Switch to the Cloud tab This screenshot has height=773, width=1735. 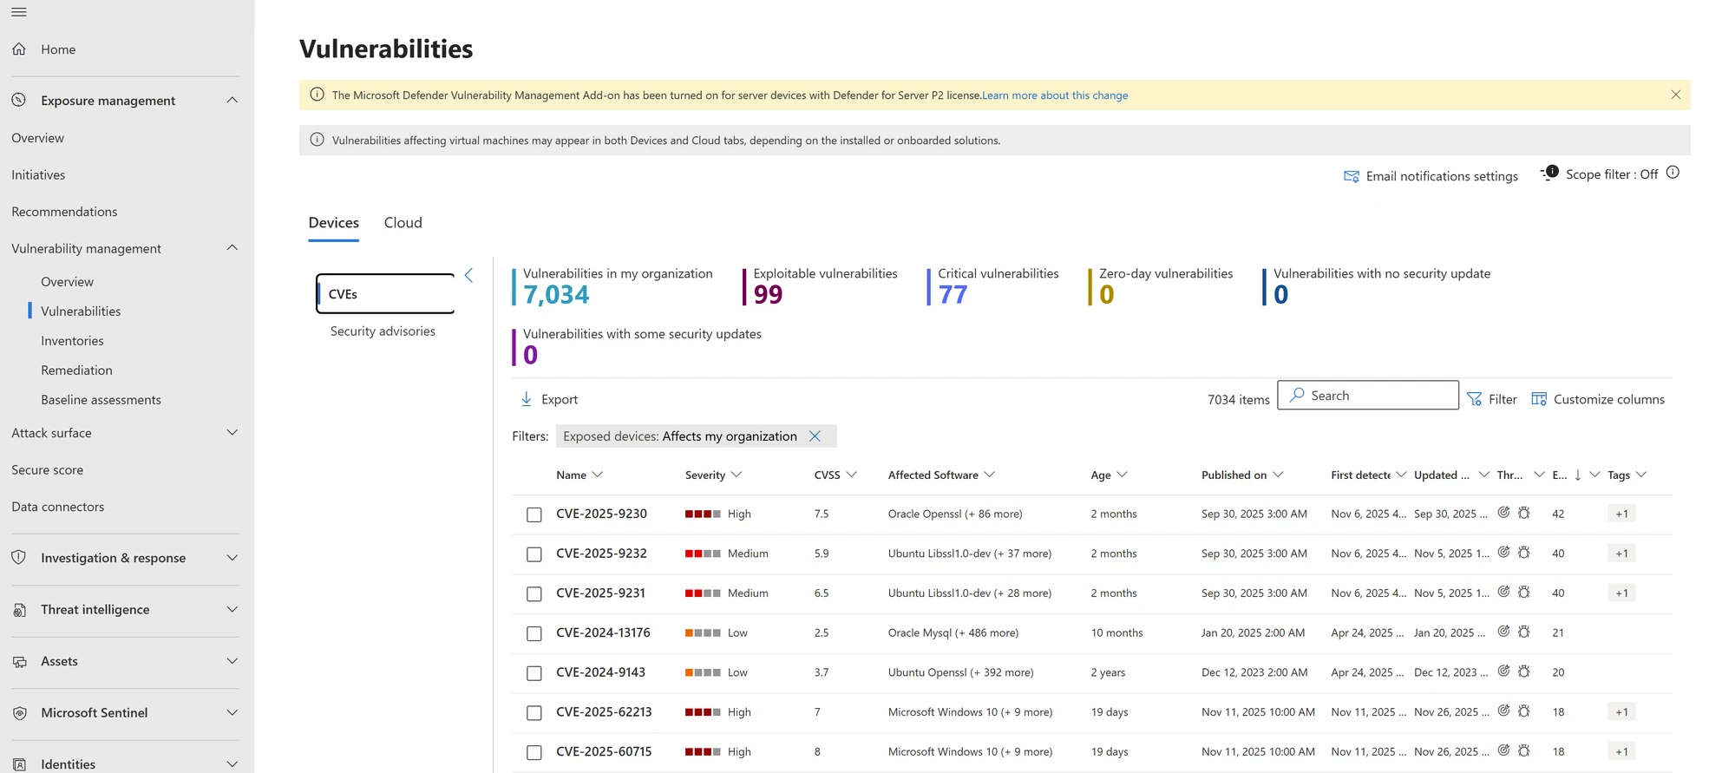tap(403, 223)
